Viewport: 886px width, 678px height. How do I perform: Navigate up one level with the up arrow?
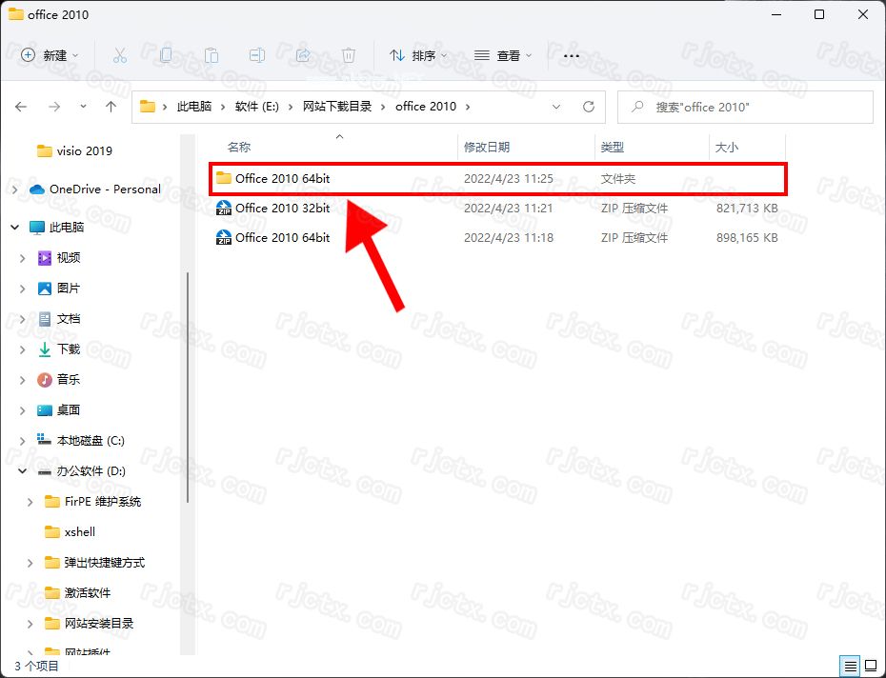coord(111,107)
